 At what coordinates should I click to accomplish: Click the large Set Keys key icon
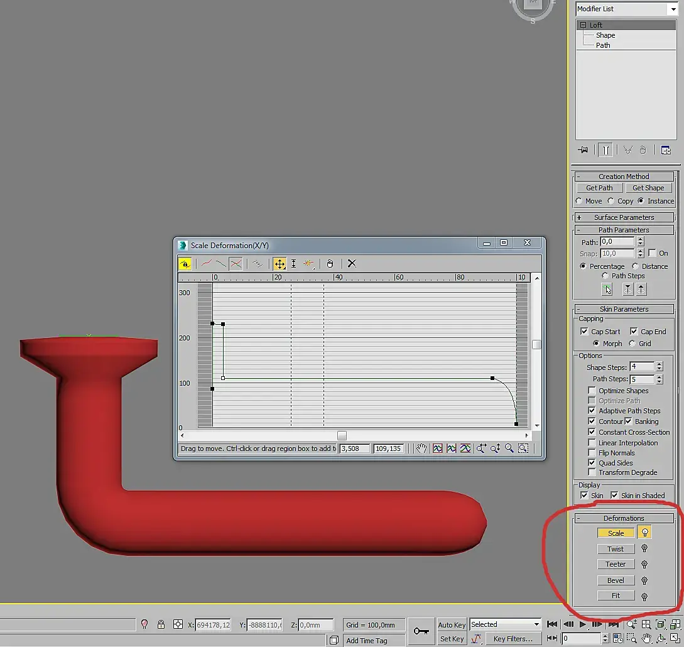421,631
